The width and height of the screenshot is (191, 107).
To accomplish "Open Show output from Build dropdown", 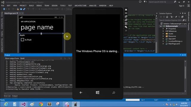I will tap(41, 58).
